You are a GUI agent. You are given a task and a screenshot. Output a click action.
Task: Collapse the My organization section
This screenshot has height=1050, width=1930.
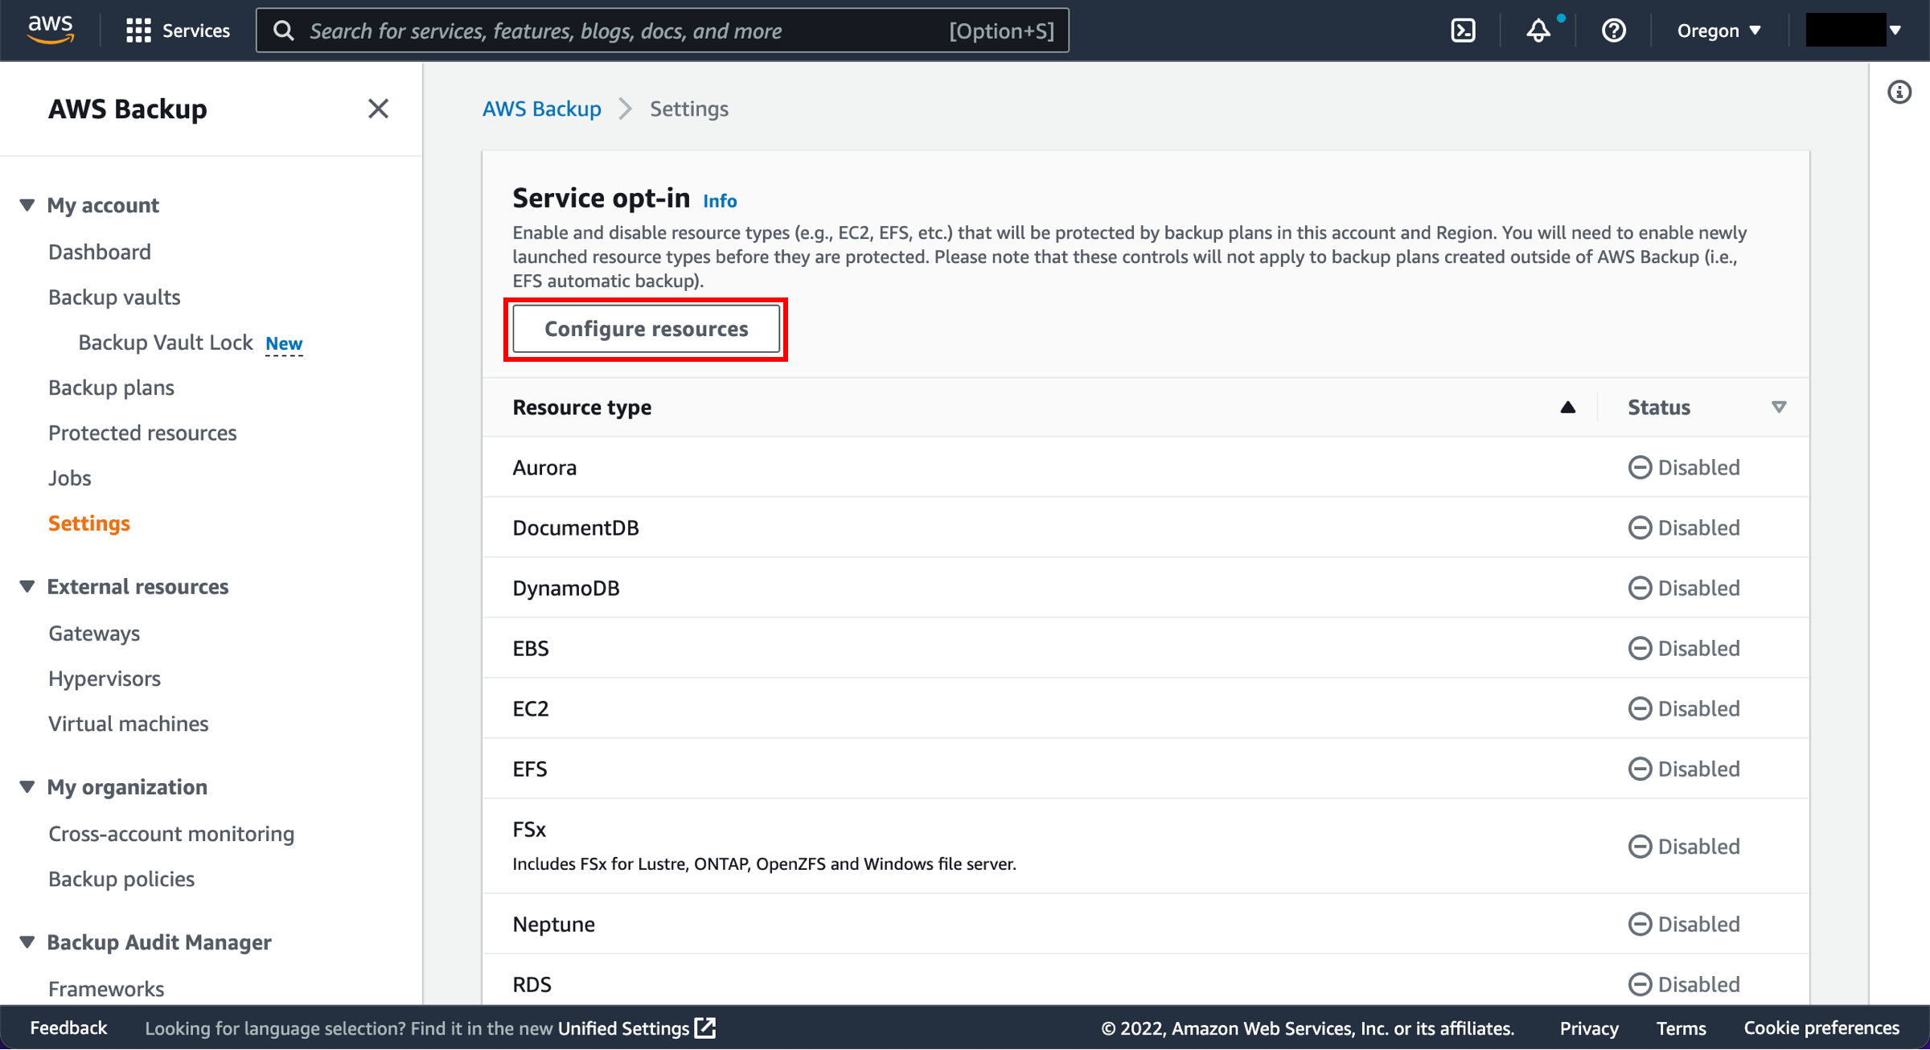tap(27, 786)
